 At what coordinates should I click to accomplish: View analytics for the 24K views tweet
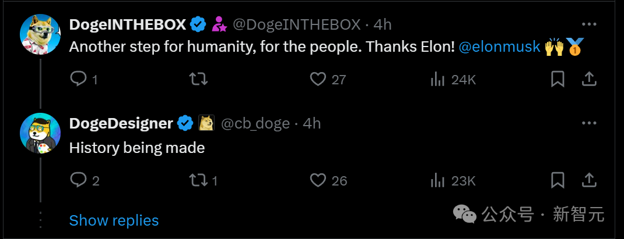438,79
